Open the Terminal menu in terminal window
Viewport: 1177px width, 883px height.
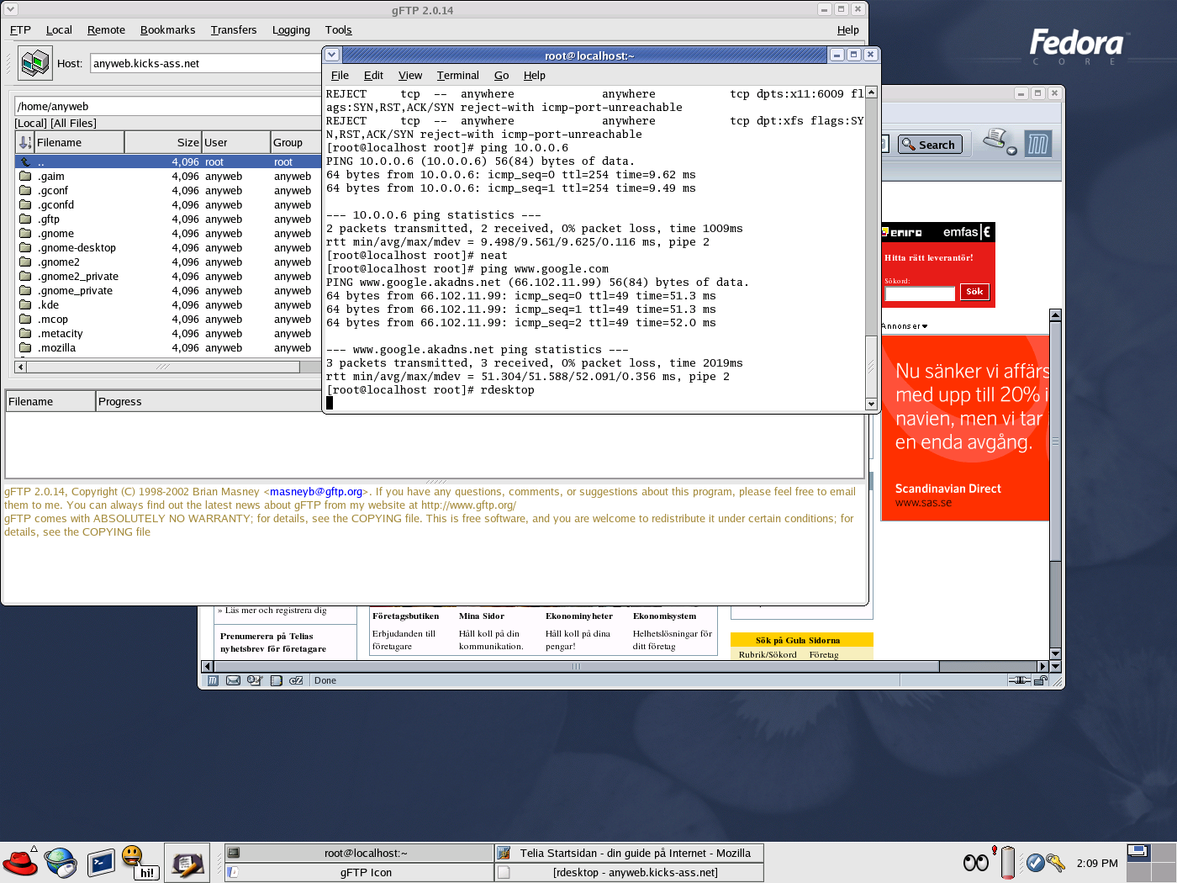457,75
